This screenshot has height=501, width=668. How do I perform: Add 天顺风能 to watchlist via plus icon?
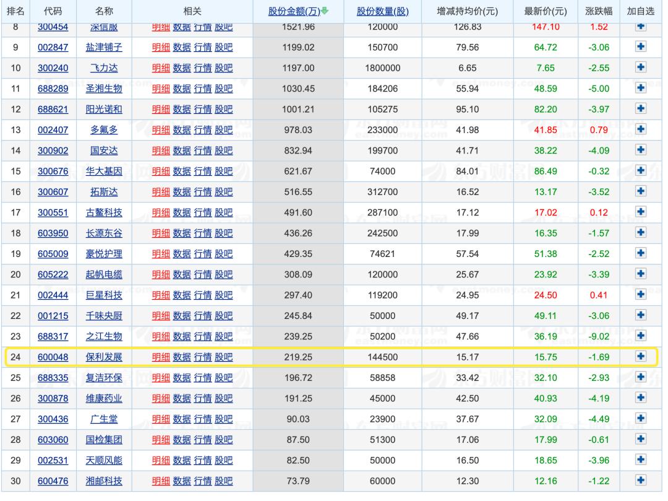[640, 460]
